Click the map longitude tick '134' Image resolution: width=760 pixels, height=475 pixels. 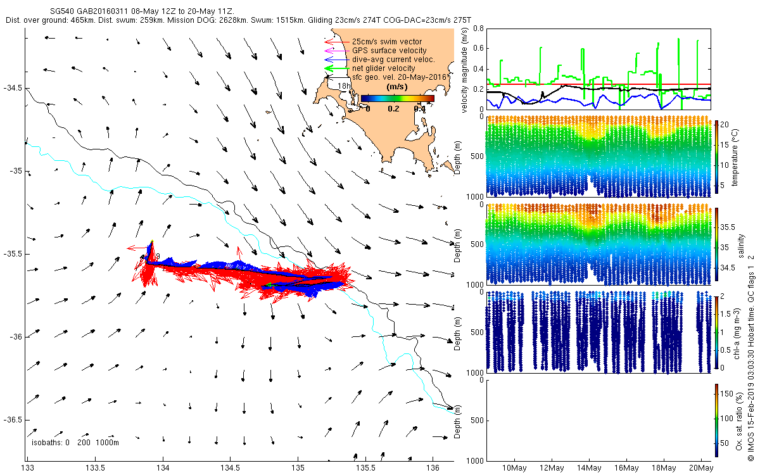tap(163, 468)
